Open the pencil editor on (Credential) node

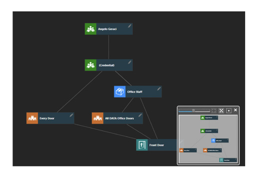130,62
